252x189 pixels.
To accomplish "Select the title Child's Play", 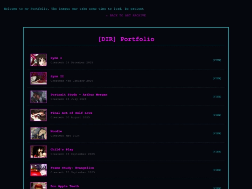I will pyautogui.click(x=62, y=149).
